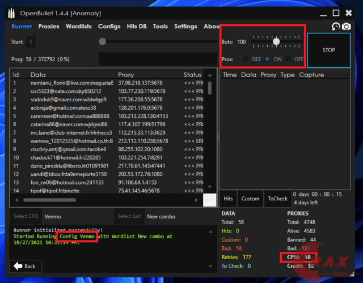The image size is (363, 283).
Task: Show the ToCheck results list
Action: pos(277,199)
